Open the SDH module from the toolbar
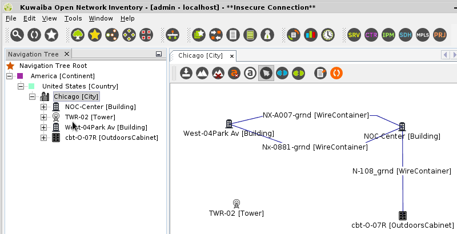This screenshot has height=234, width=457. tap(406, 35)
